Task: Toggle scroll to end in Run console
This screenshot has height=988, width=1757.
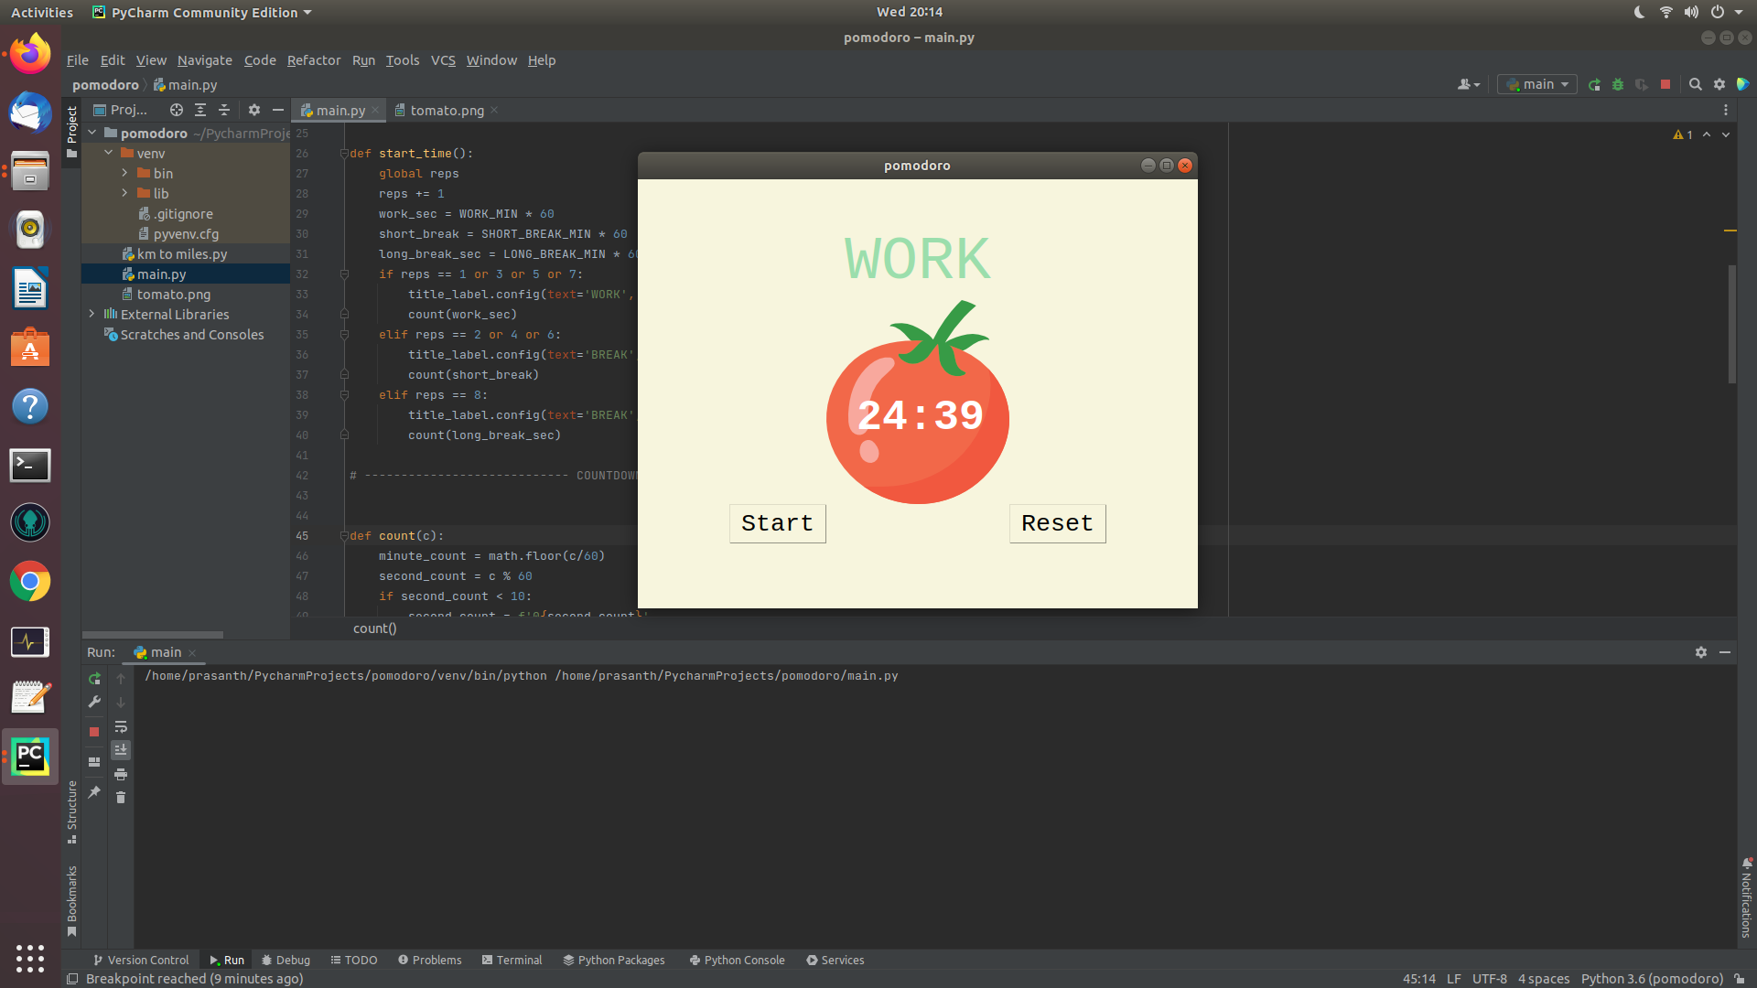Action: tap(121, 749)
